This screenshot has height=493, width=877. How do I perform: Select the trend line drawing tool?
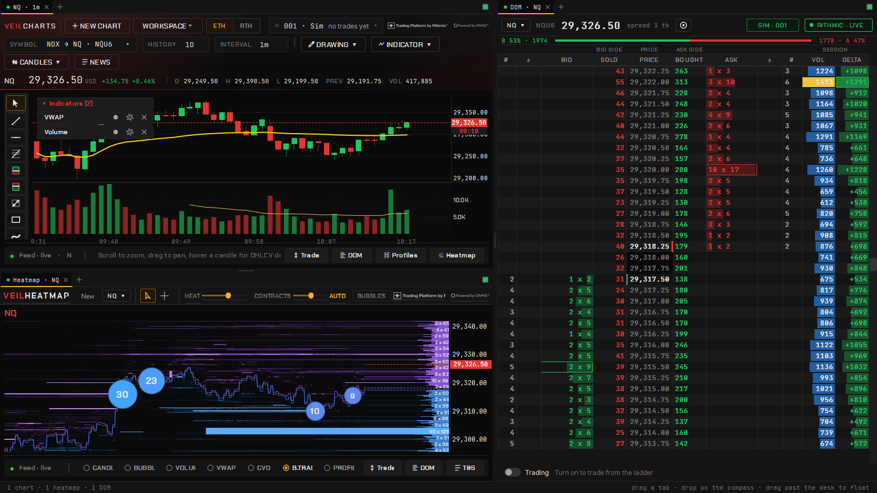[x=15, y=121]
